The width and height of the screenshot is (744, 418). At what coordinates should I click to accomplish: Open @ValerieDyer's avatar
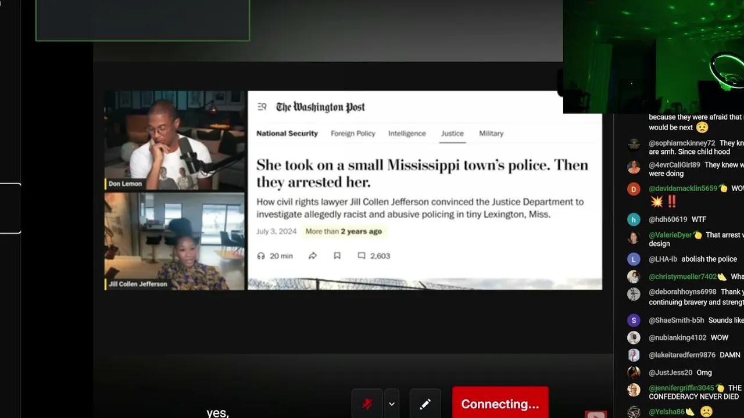pyautogui.click(x=634, y=237)
